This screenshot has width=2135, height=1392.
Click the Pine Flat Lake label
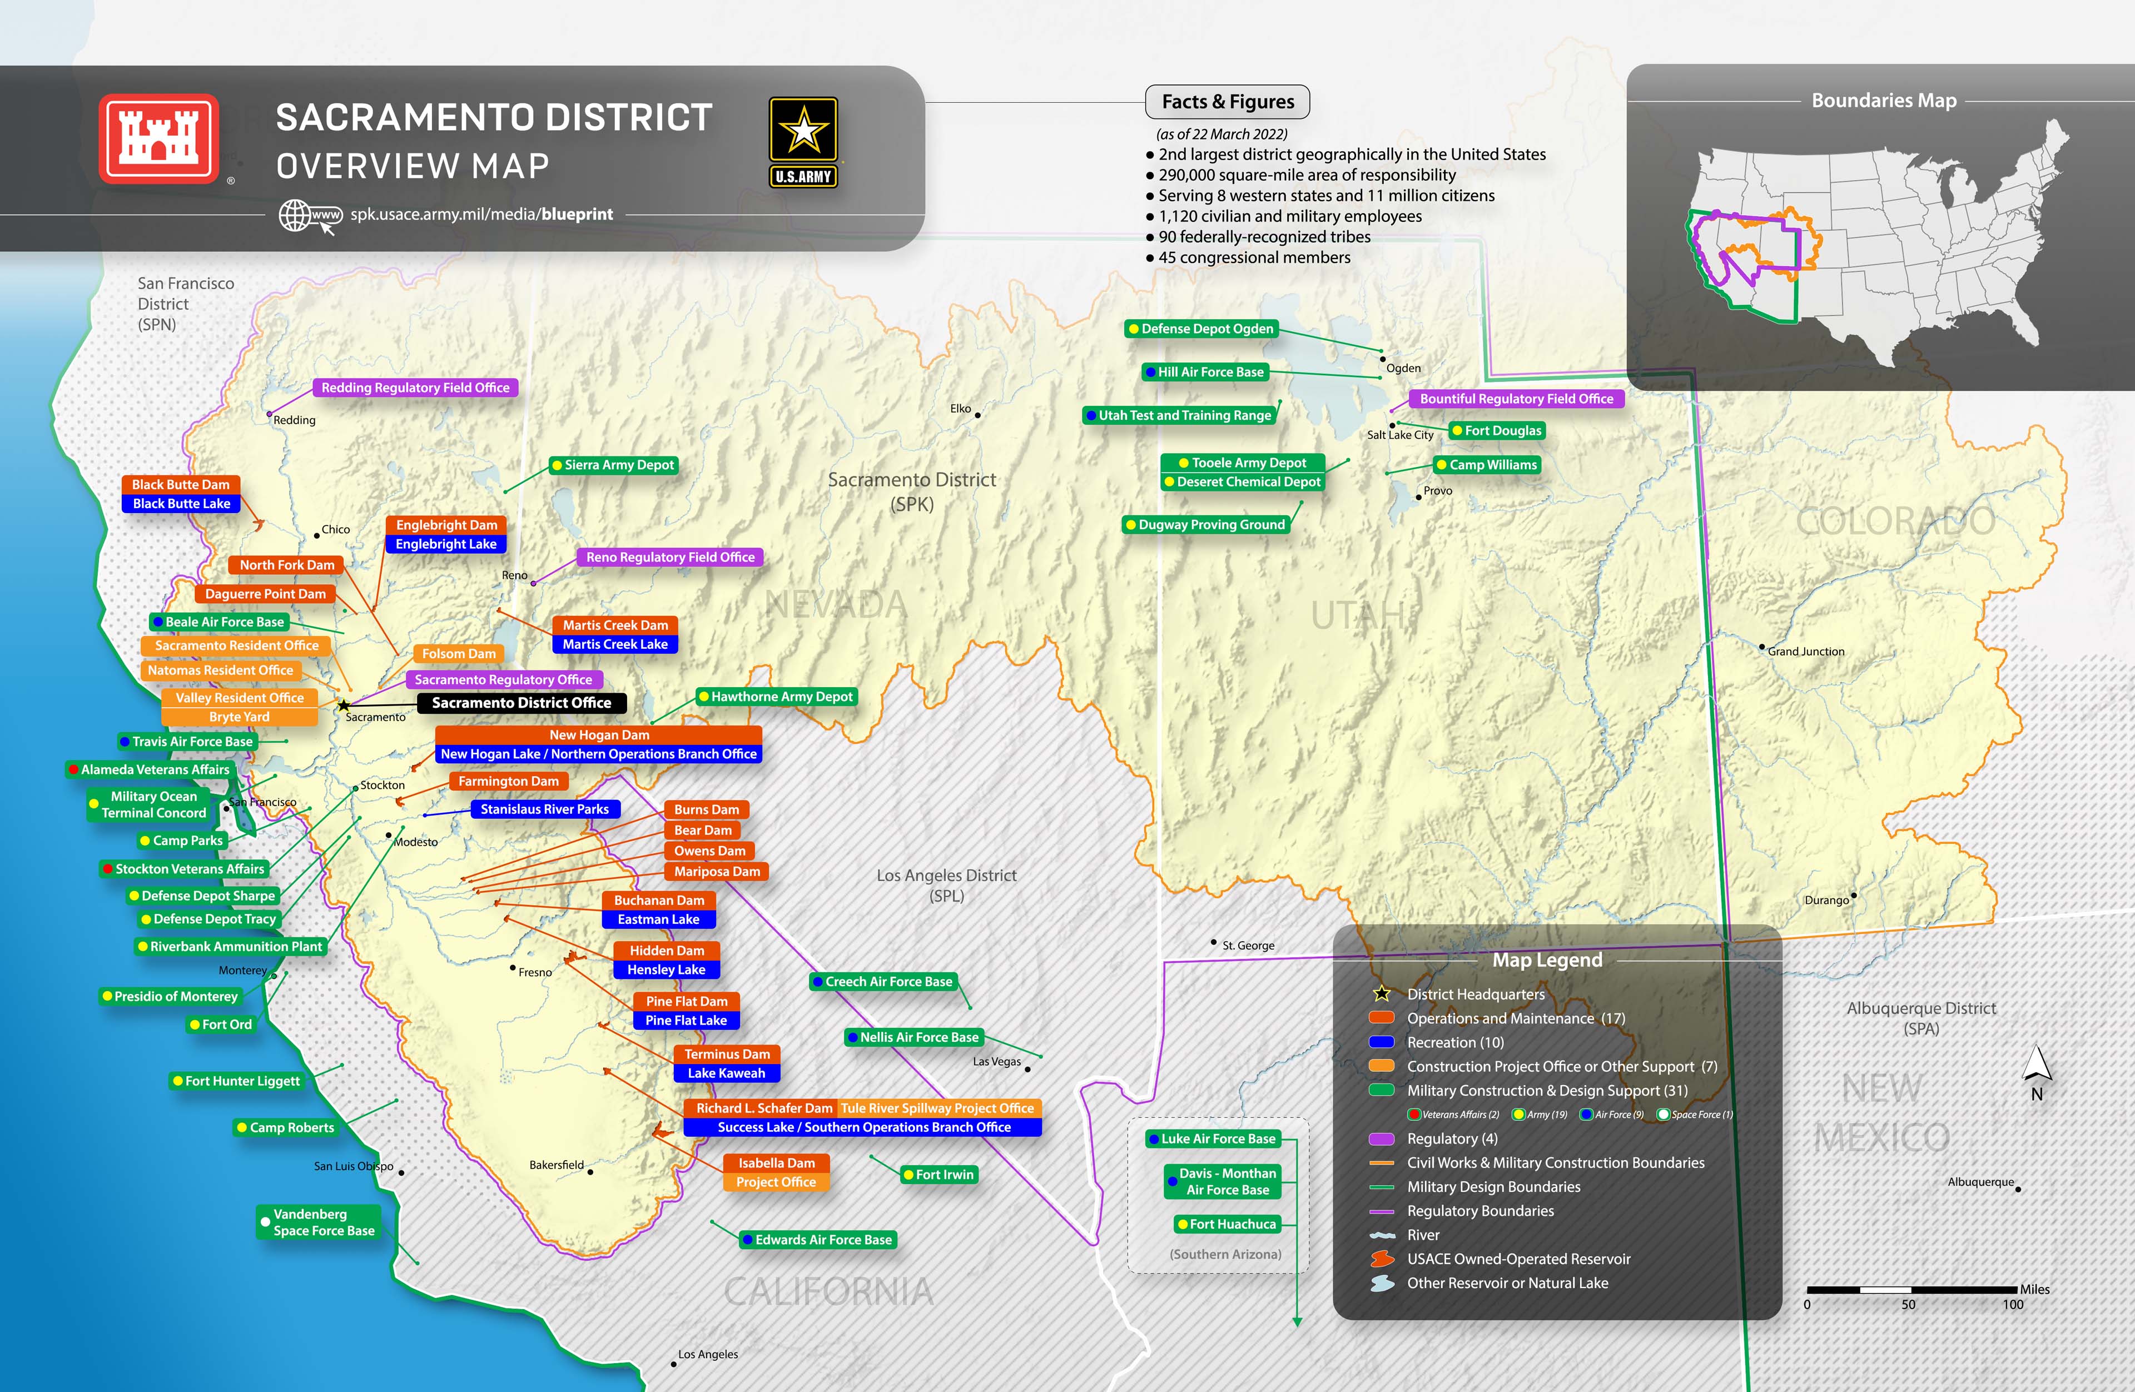pyautogui.click(x=686, y=1021)
